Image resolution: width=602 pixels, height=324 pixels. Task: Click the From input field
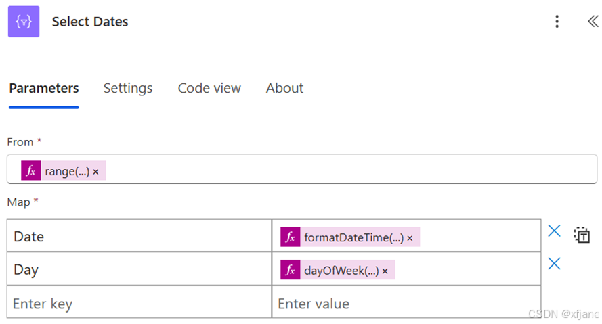(339, 169)
